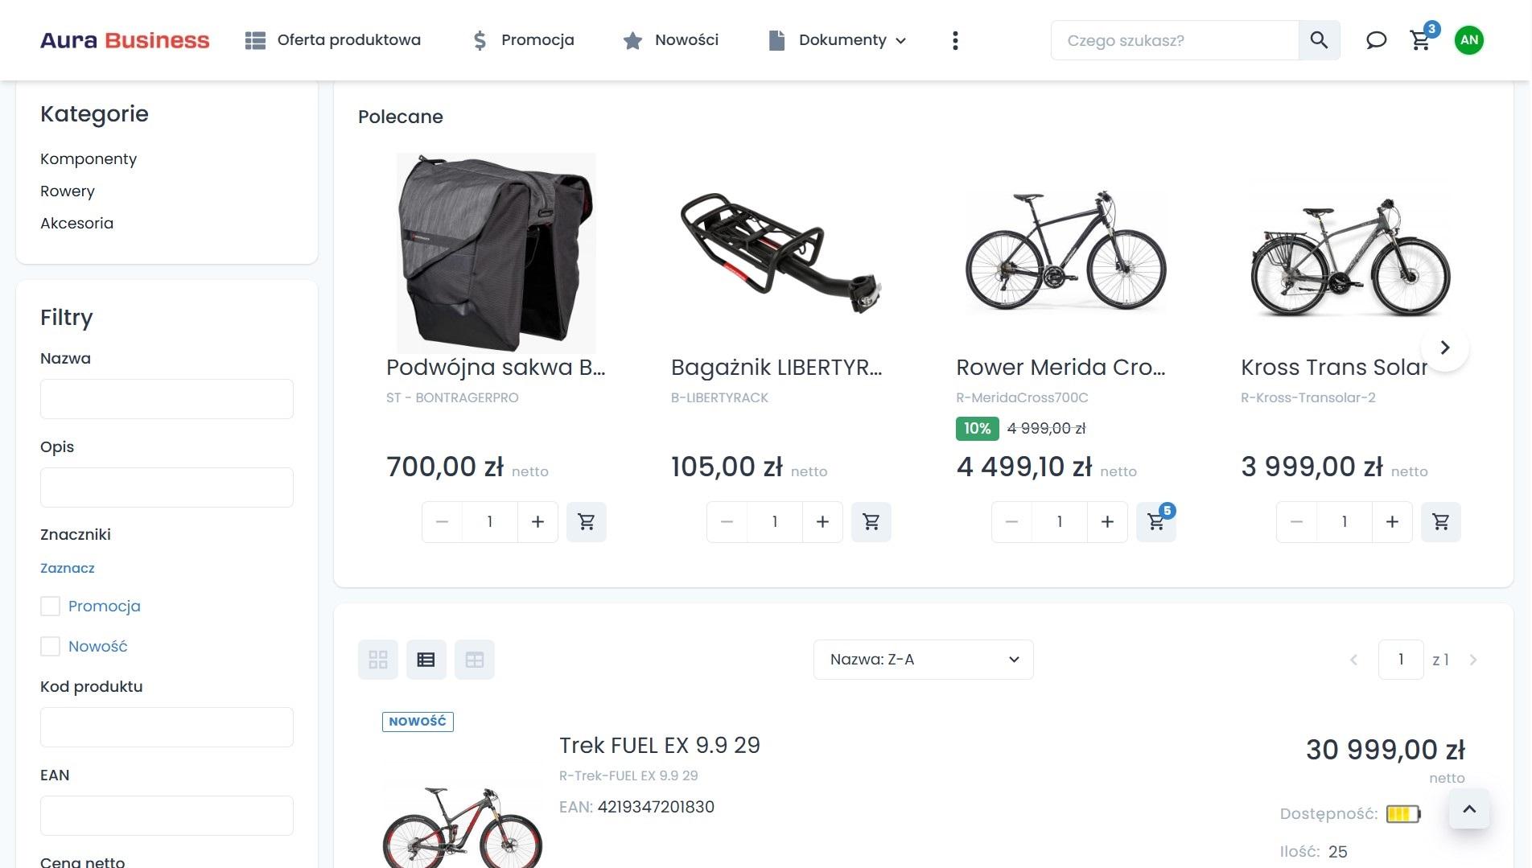
Task: Open the three-dot more options menu
Action: [955, 40]
